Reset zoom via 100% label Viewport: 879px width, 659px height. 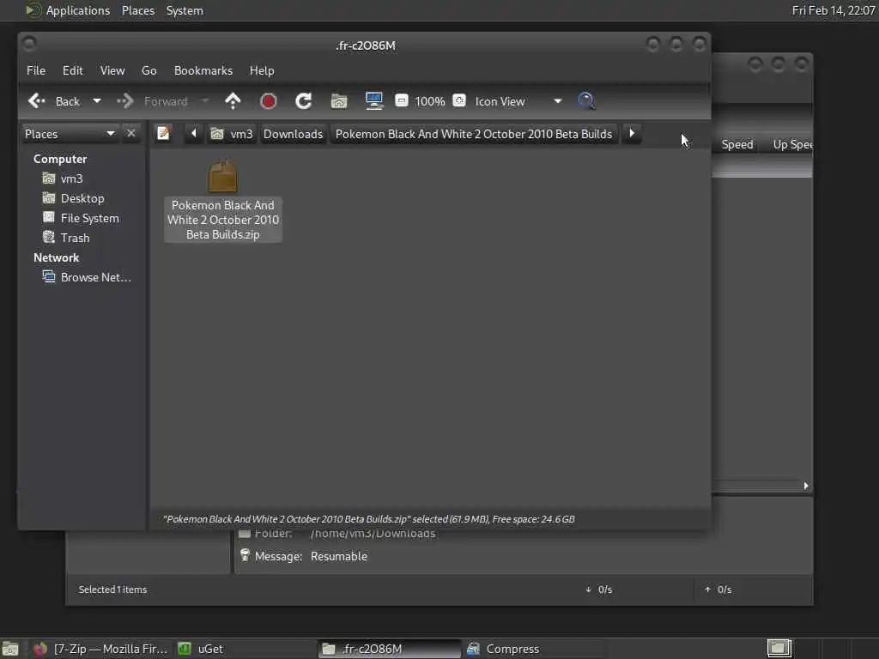(430, 101)
